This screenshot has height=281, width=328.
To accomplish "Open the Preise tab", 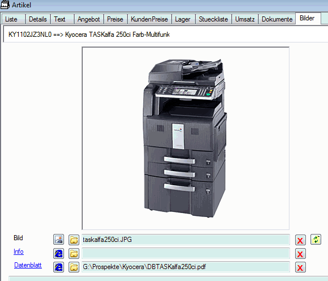I will tap(115, 19).
